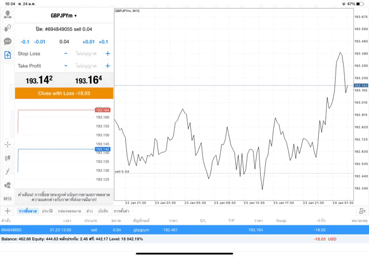369x257 pixels.
Task: Select the open gbpjpym sell position row
Action: pyautogui.click(x=184, y=229)
